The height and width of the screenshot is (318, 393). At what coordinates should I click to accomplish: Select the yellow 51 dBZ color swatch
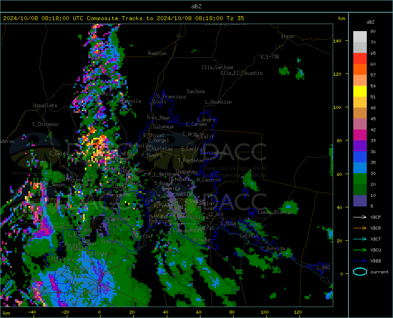[360, 91]
